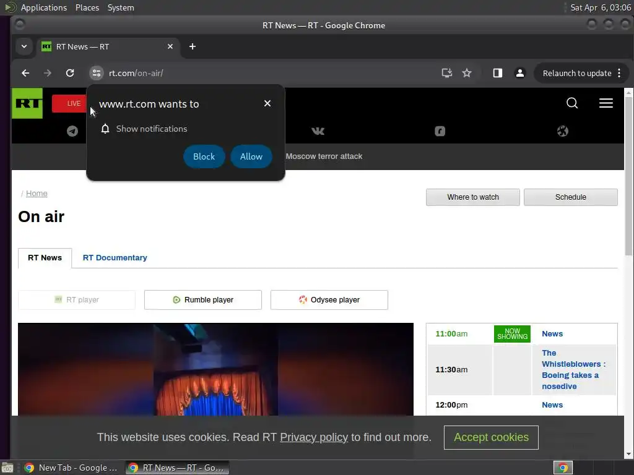Image resolution: width=634 pixels, height=475 pixels.
Task: Switch to Odysee player
Action: (329, 300)
